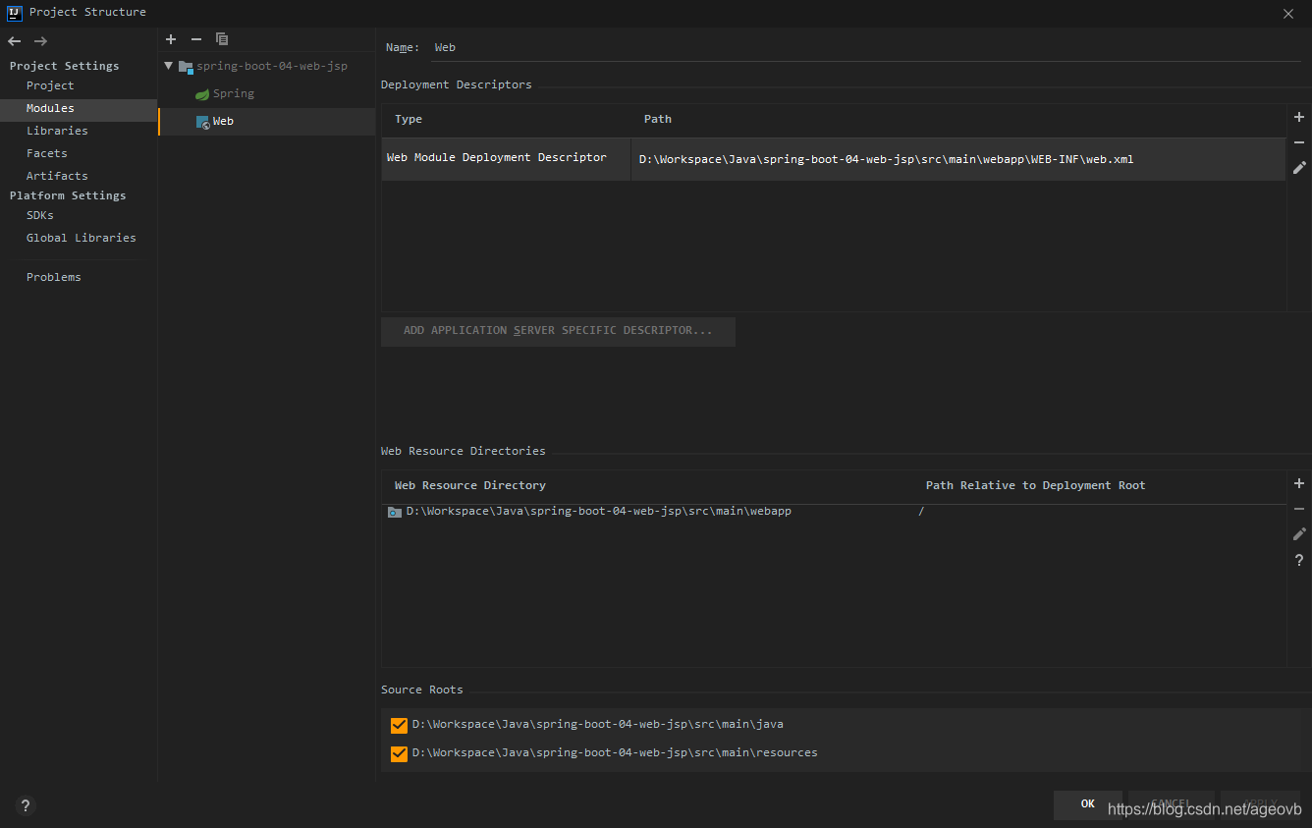Open the SDKs platform settings page
Viewport: 1312px width, 828px height.
click(40, 215)
